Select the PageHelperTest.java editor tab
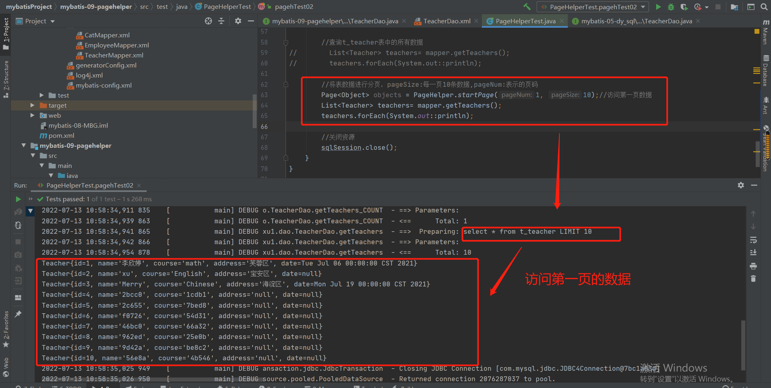This screenshot has width=771, height=388. point(526,21)
